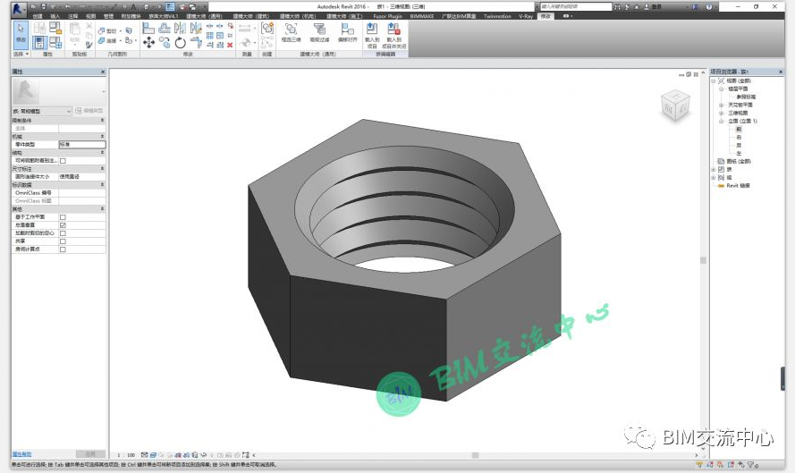
Task: Open the 注释 ribbon tab
Action: 73,16
